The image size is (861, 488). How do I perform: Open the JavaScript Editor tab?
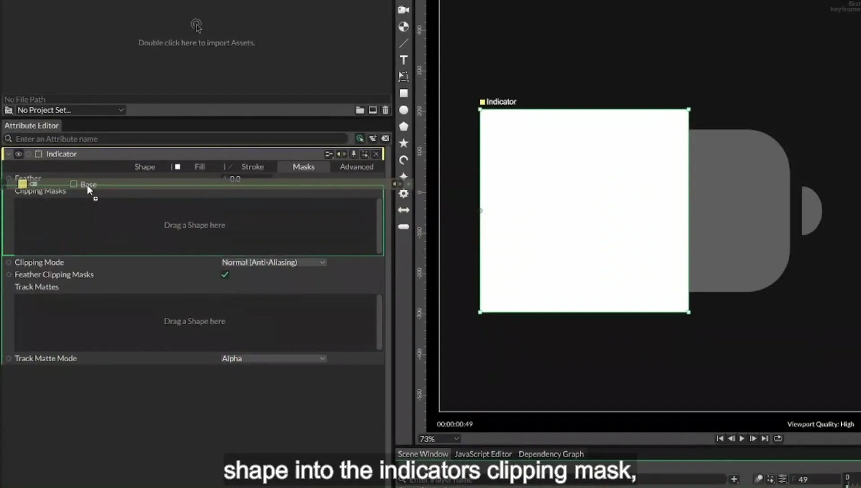(483, 454)
